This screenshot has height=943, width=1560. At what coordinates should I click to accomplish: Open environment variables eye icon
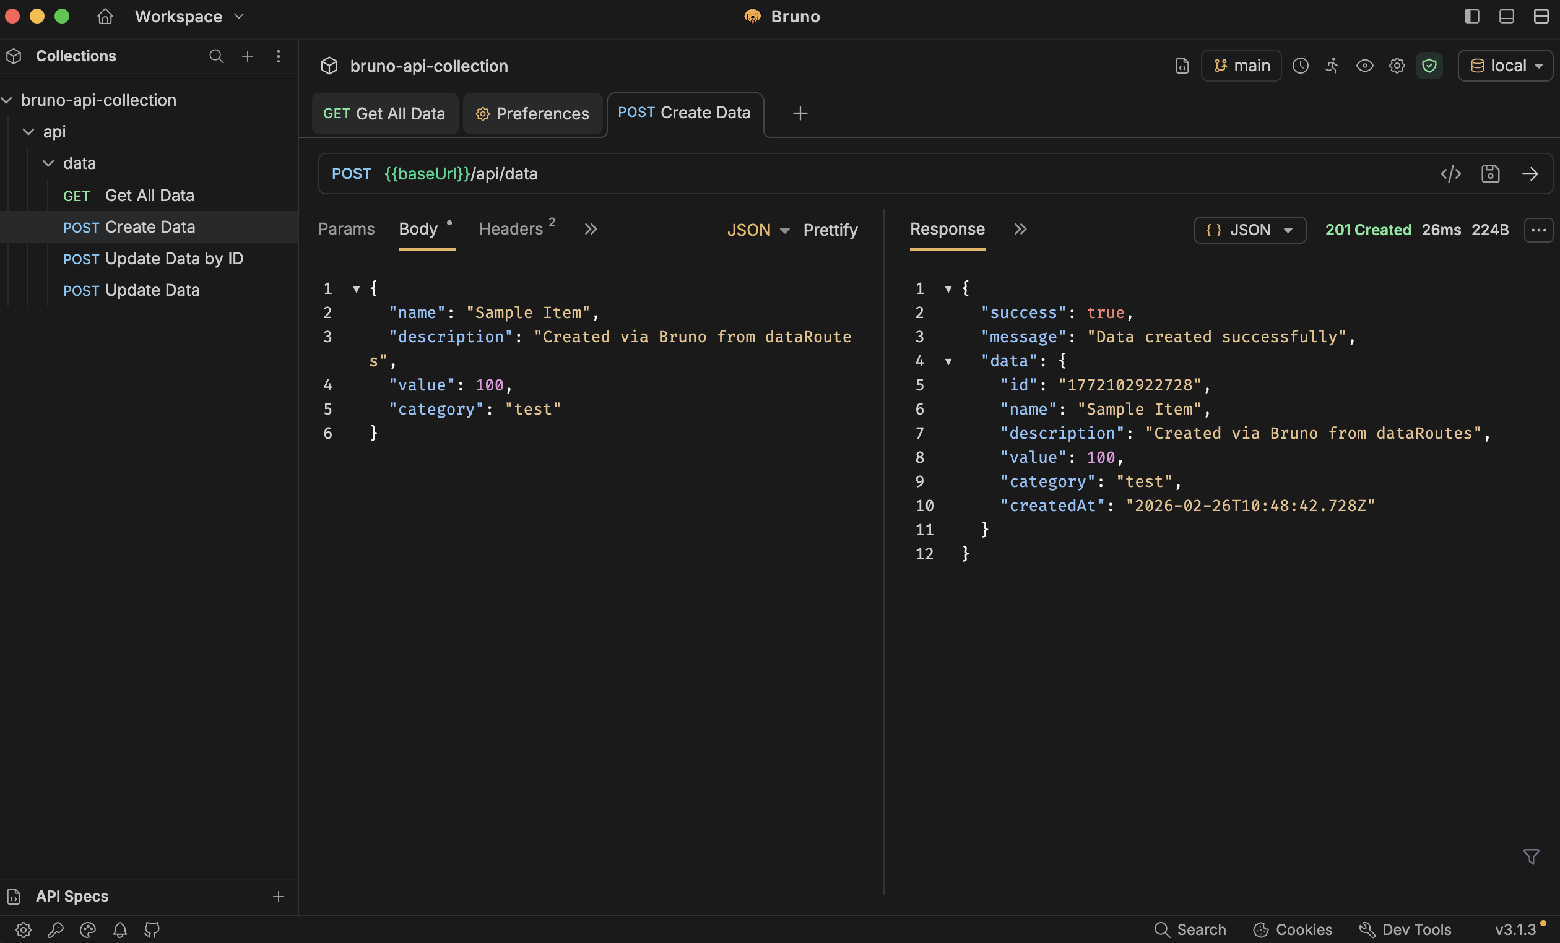tap(1365, 66)
